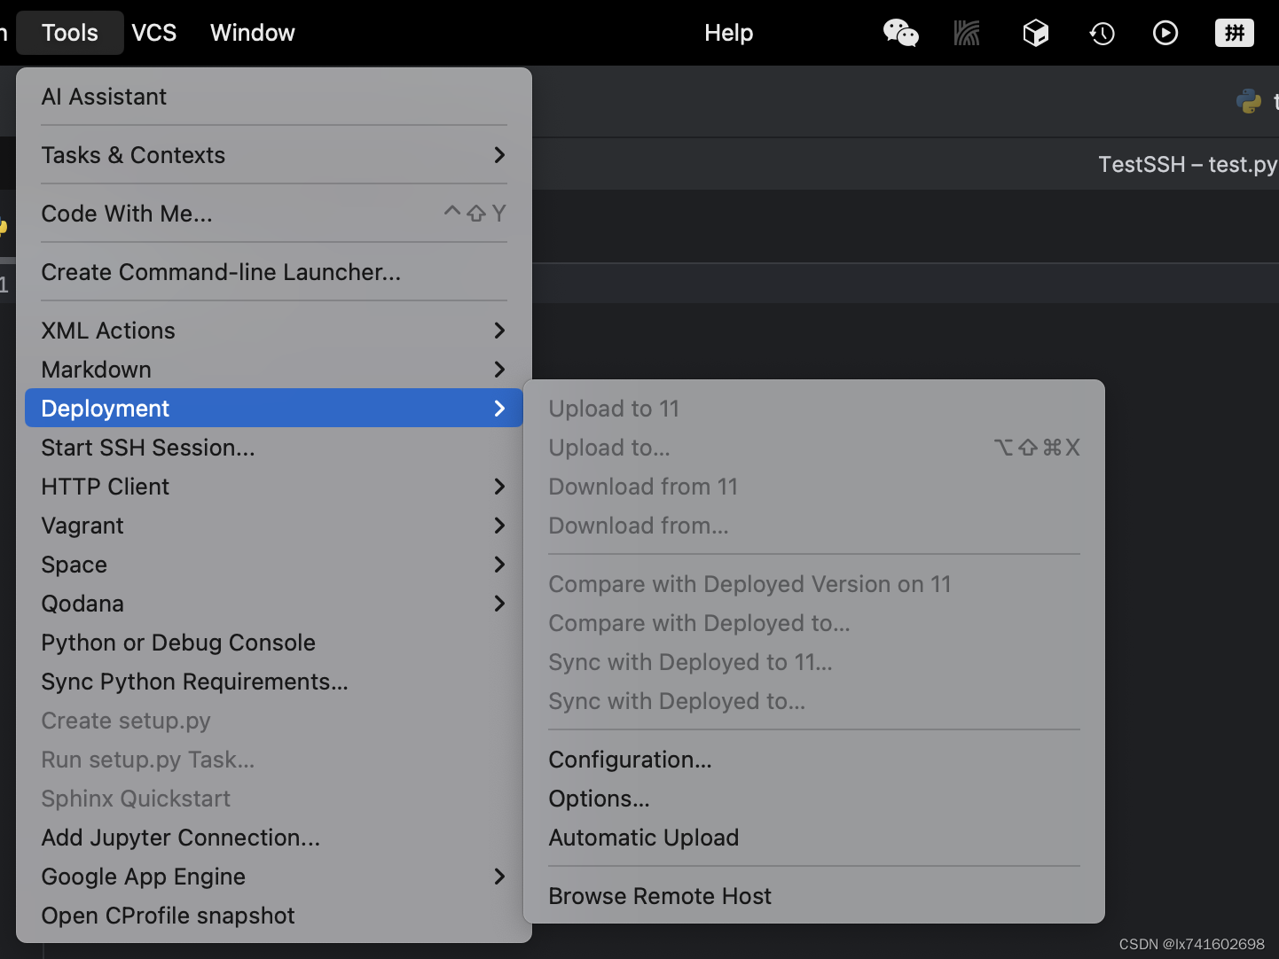
Task: Open Deployment Configuration...
Action: point(814,760)
